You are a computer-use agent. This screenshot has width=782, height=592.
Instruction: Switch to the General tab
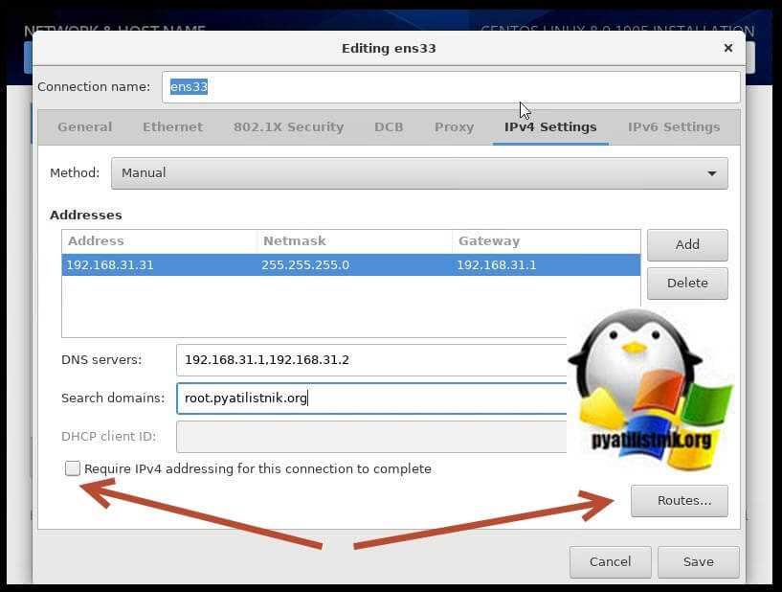coord(85,126)
